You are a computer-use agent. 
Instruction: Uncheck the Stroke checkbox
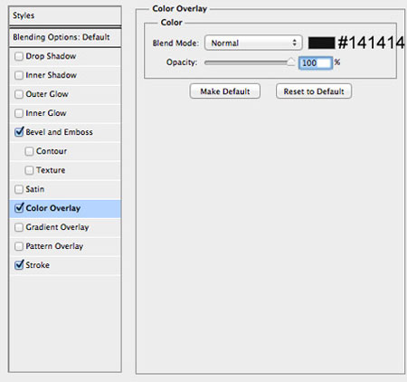point(19,265)
